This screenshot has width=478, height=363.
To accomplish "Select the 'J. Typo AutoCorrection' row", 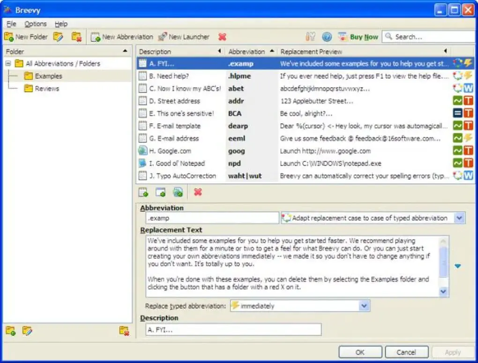I will pos(305,176).
